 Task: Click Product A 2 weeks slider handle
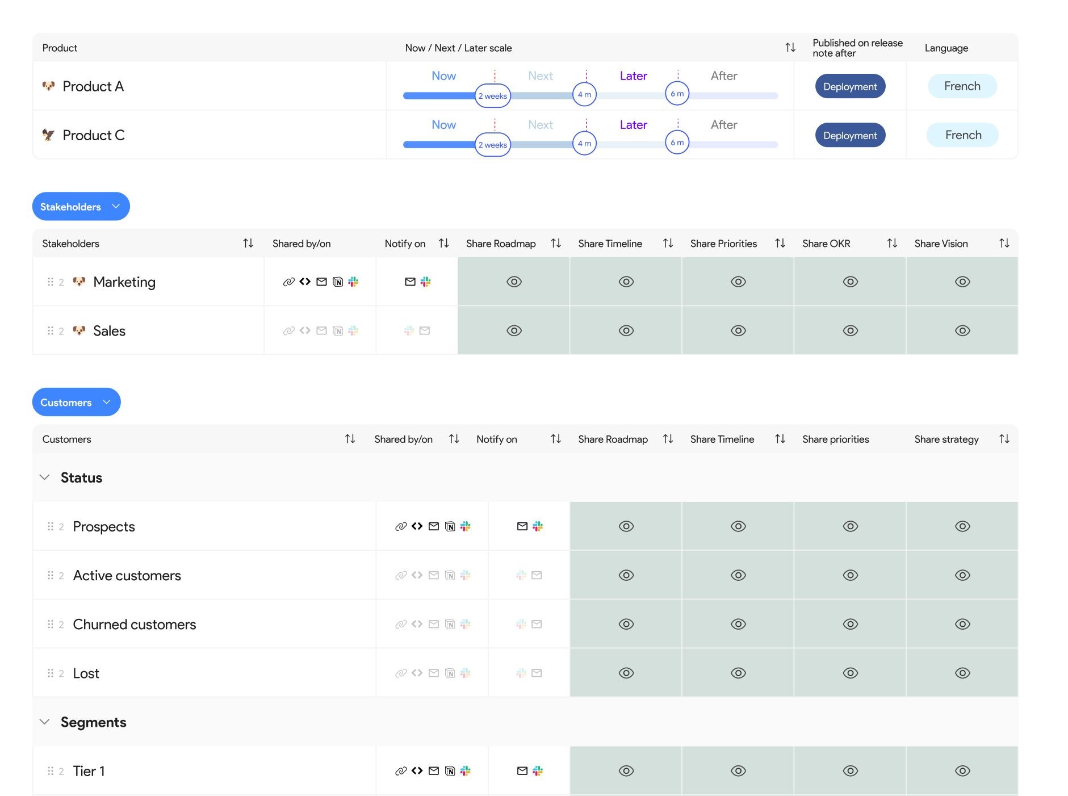(x=492, y=95)
